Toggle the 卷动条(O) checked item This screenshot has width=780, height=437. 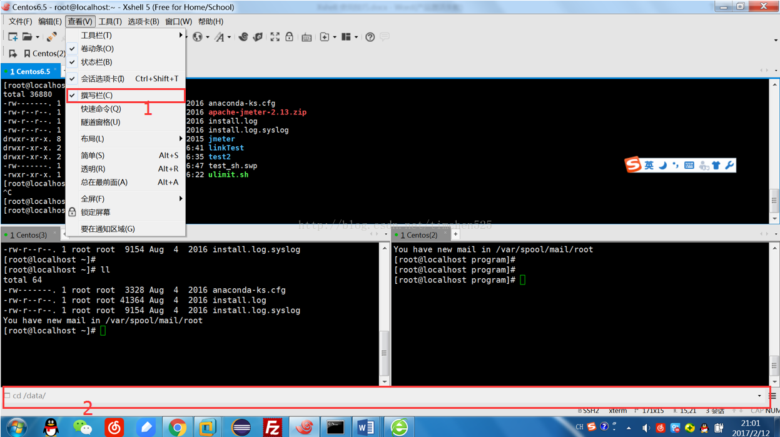(x=126, y=49)
